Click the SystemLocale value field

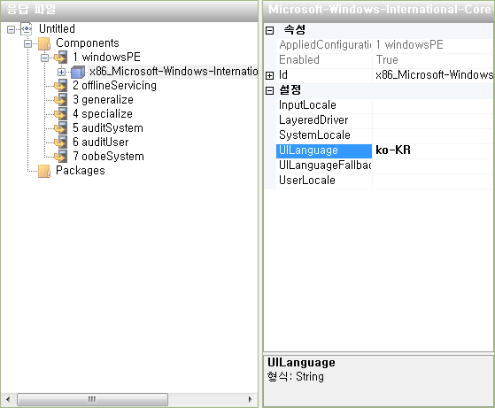click(433, 135)
